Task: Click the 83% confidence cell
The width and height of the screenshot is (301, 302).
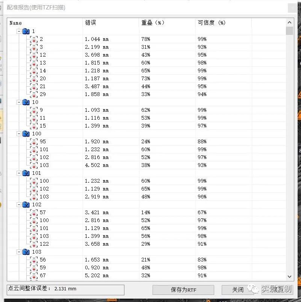Action: coord(202,260)
